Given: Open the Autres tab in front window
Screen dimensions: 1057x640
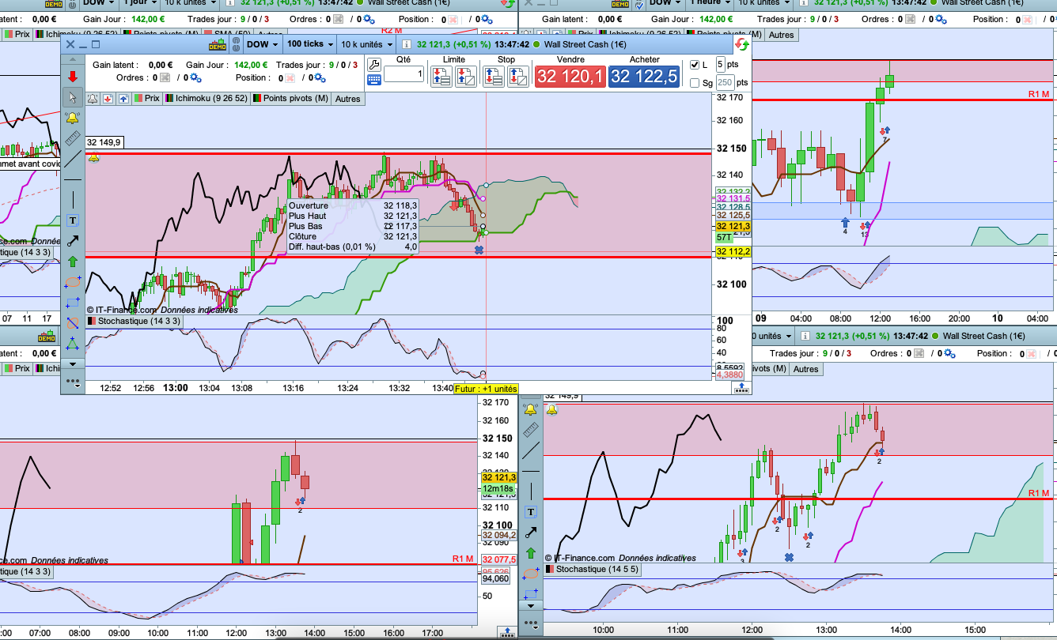Looking at the screenshot, I should point(347,99).
